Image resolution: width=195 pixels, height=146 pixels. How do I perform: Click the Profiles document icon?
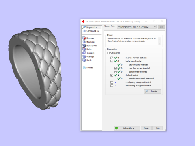(84, 67)
